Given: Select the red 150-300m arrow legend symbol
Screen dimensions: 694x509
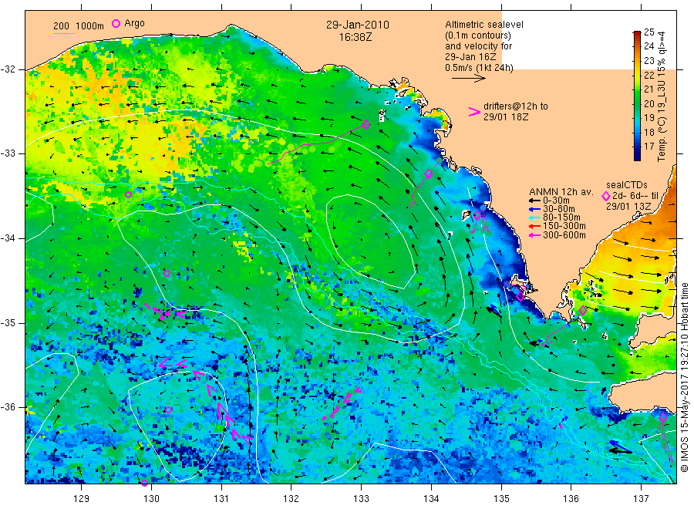Looking at the screenshot, I should point(534,226).
